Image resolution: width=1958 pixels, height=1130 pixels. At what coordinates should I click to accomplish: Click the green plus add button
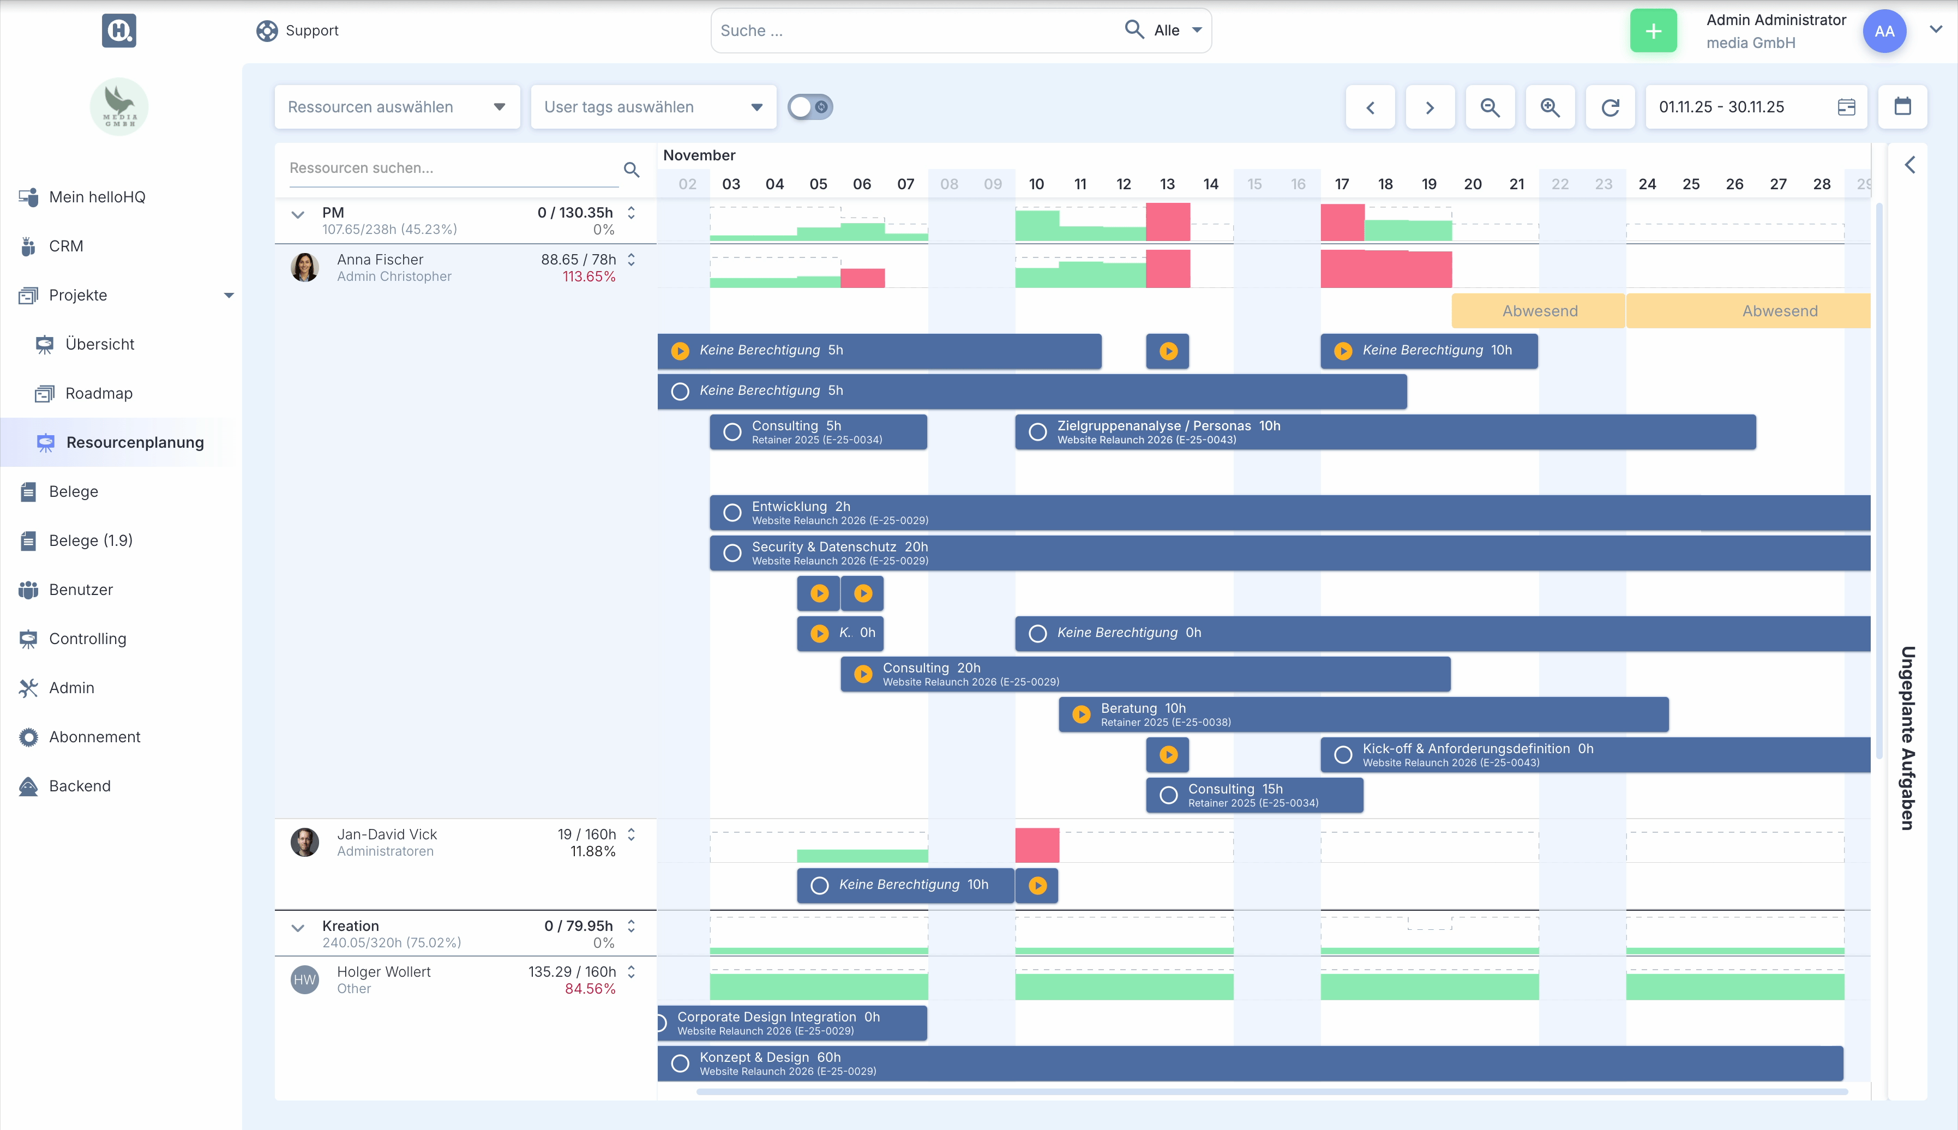(x=1653, y=31)
